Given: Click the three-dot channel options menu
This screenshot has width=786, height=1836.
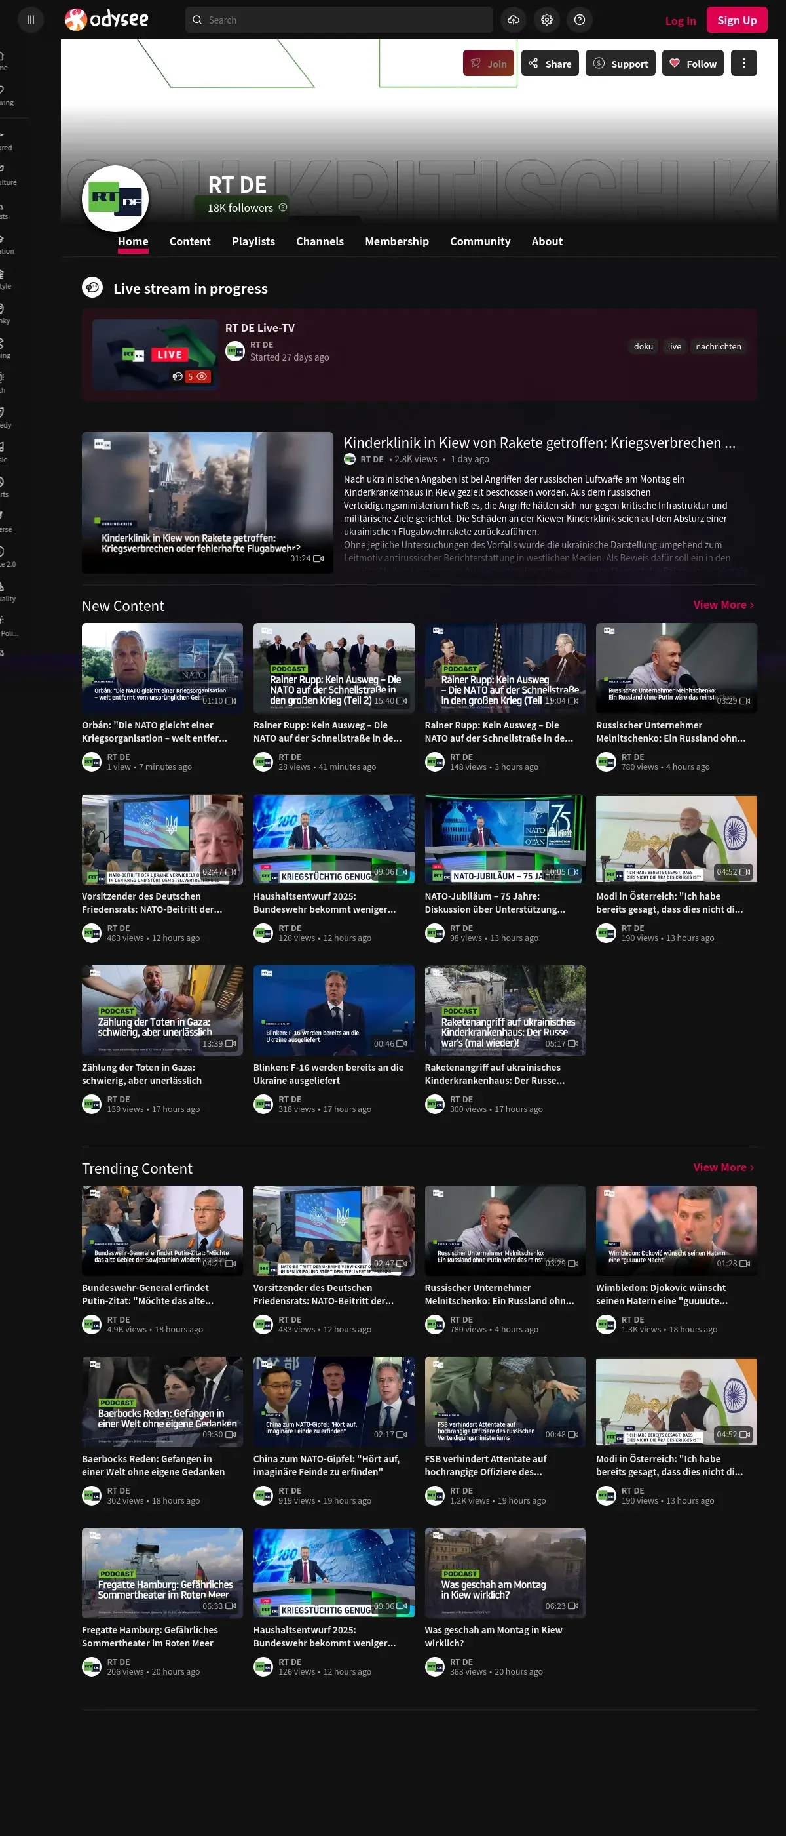Looking at the screenshot, I should point(744,64).
